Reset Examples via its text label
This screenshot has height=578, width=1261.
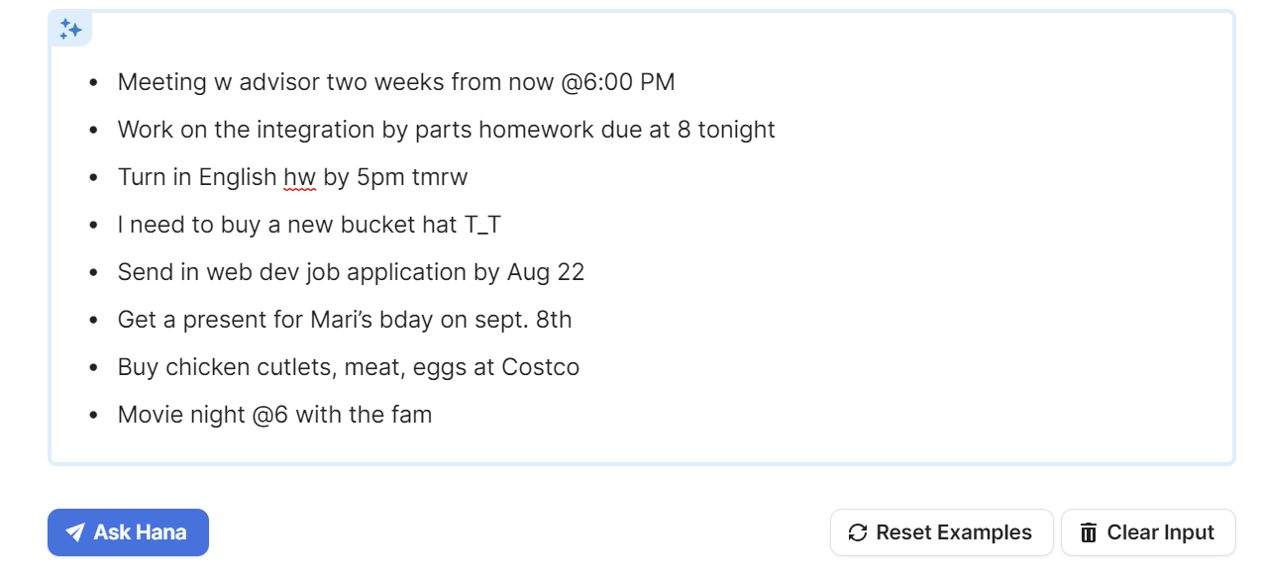pos(953,532)
